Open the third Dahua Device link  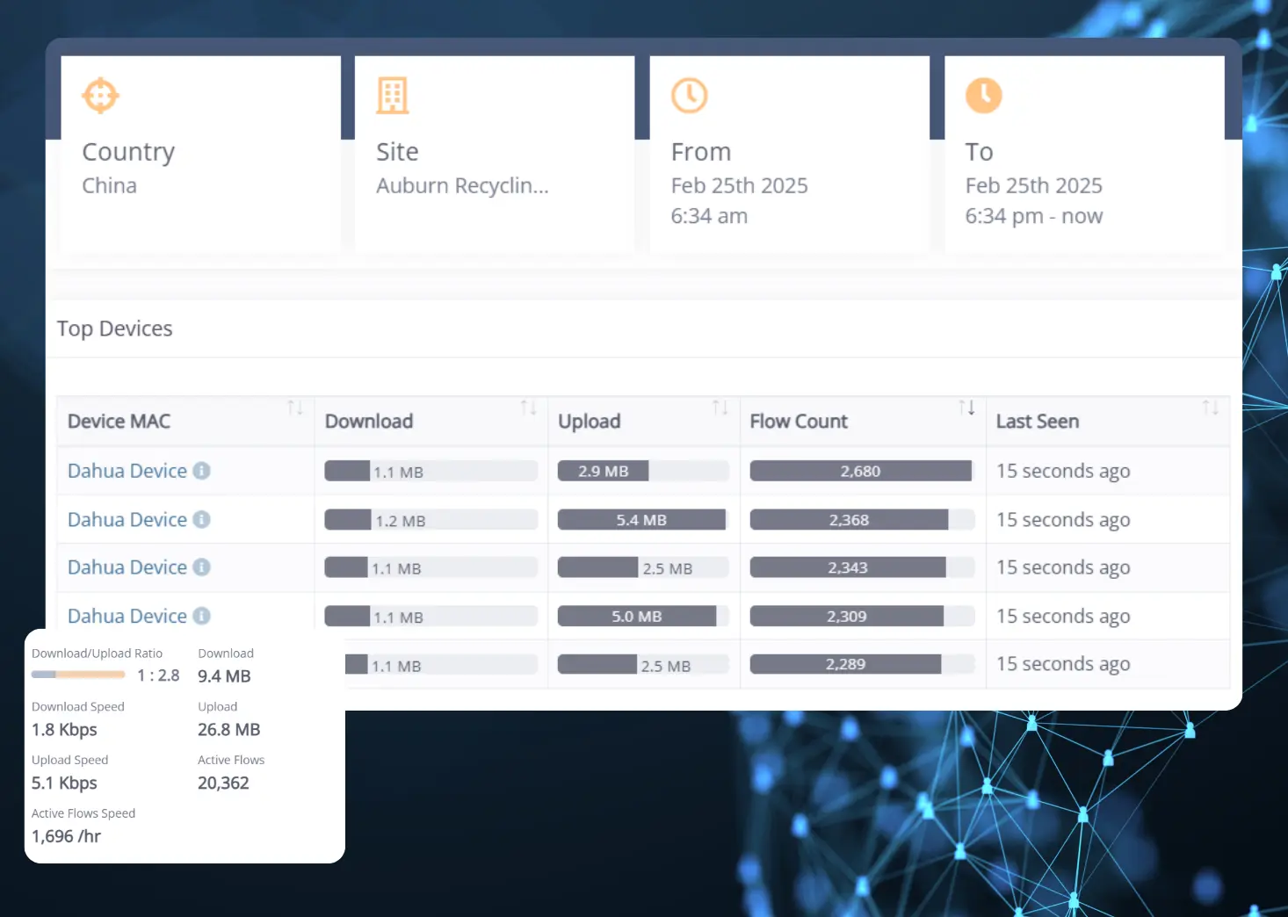point(127,567)
